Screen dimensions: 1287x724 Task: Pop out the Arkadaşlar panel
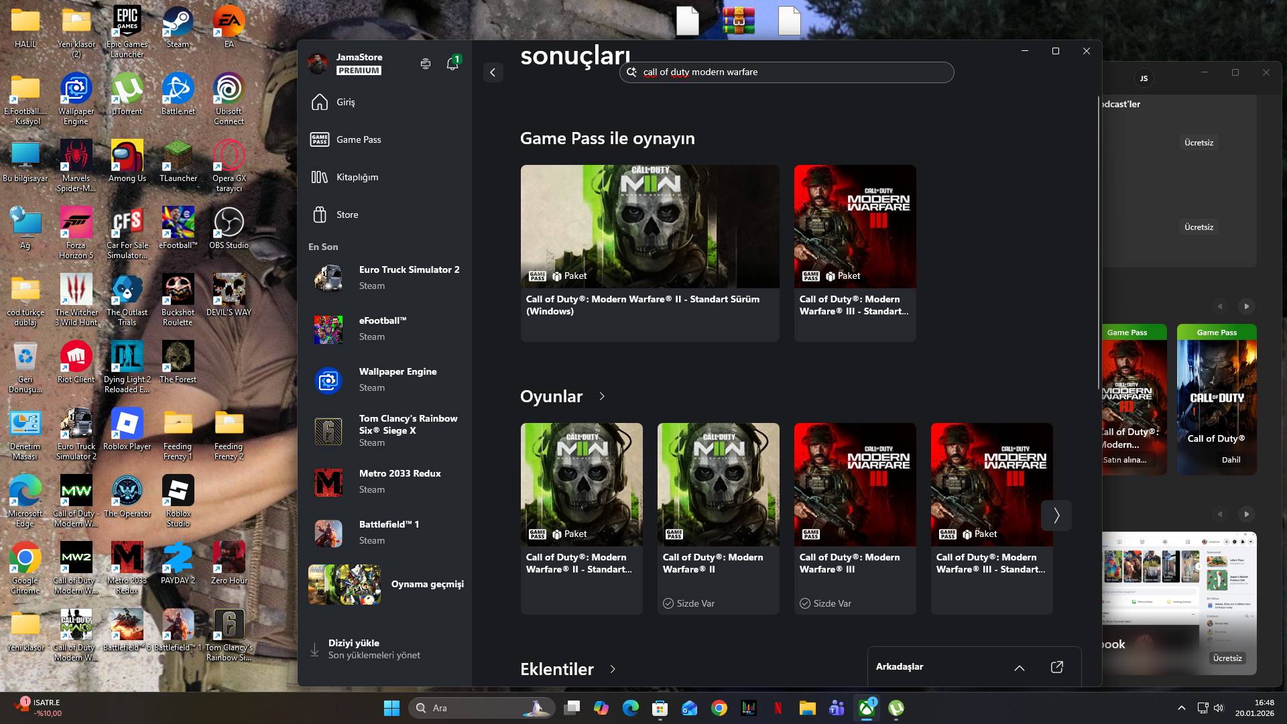(x=1057, y=667)
